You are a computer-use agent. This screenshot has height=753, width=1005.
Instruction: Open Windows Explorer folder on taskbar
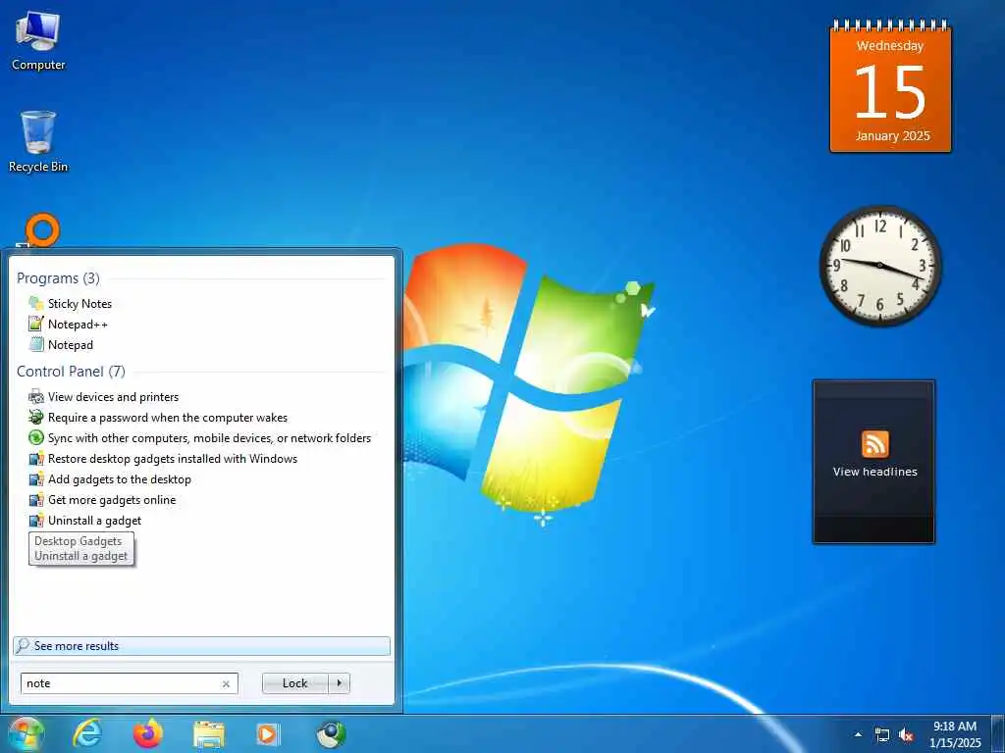click(x=209, y=734)
